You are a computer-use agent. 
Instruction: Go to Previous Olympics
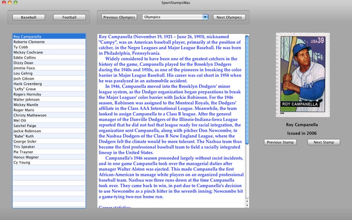pos(119,17)
